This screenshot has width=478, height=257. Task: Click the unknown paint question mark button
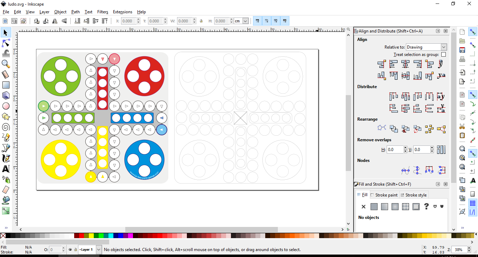click(426, 207)
